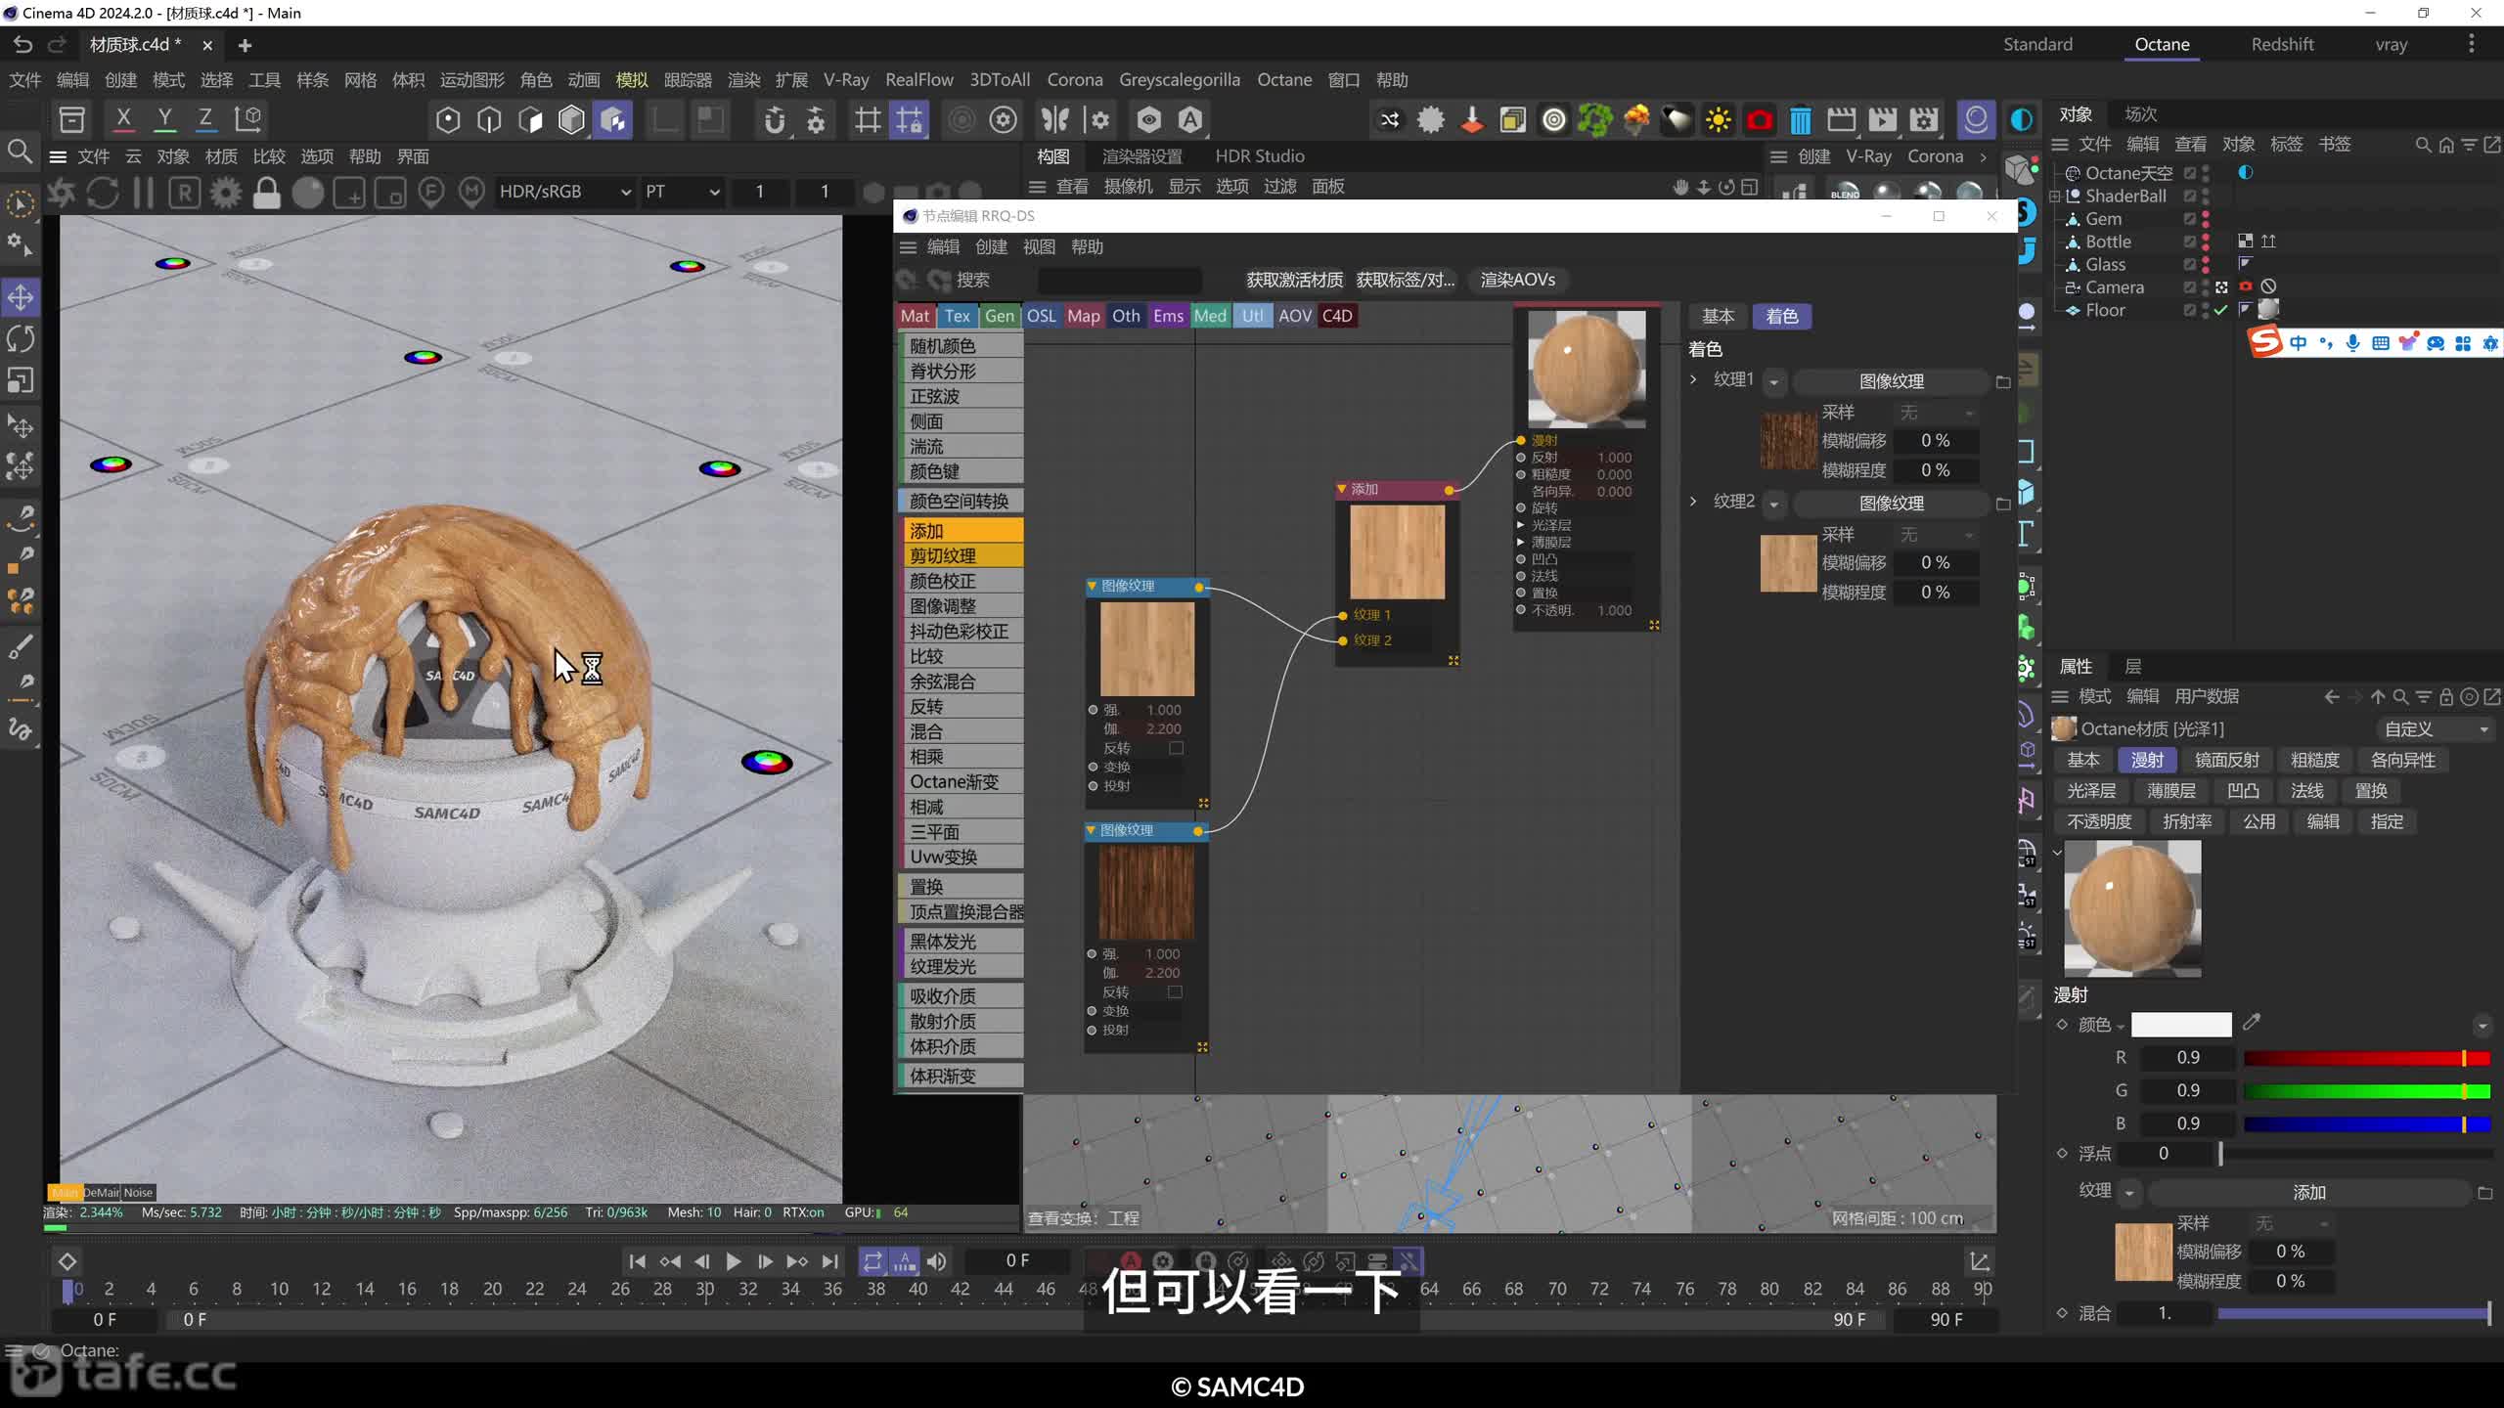Click the red Octane camera icon
The image size is (2504, 1408).
(1759, 120)
